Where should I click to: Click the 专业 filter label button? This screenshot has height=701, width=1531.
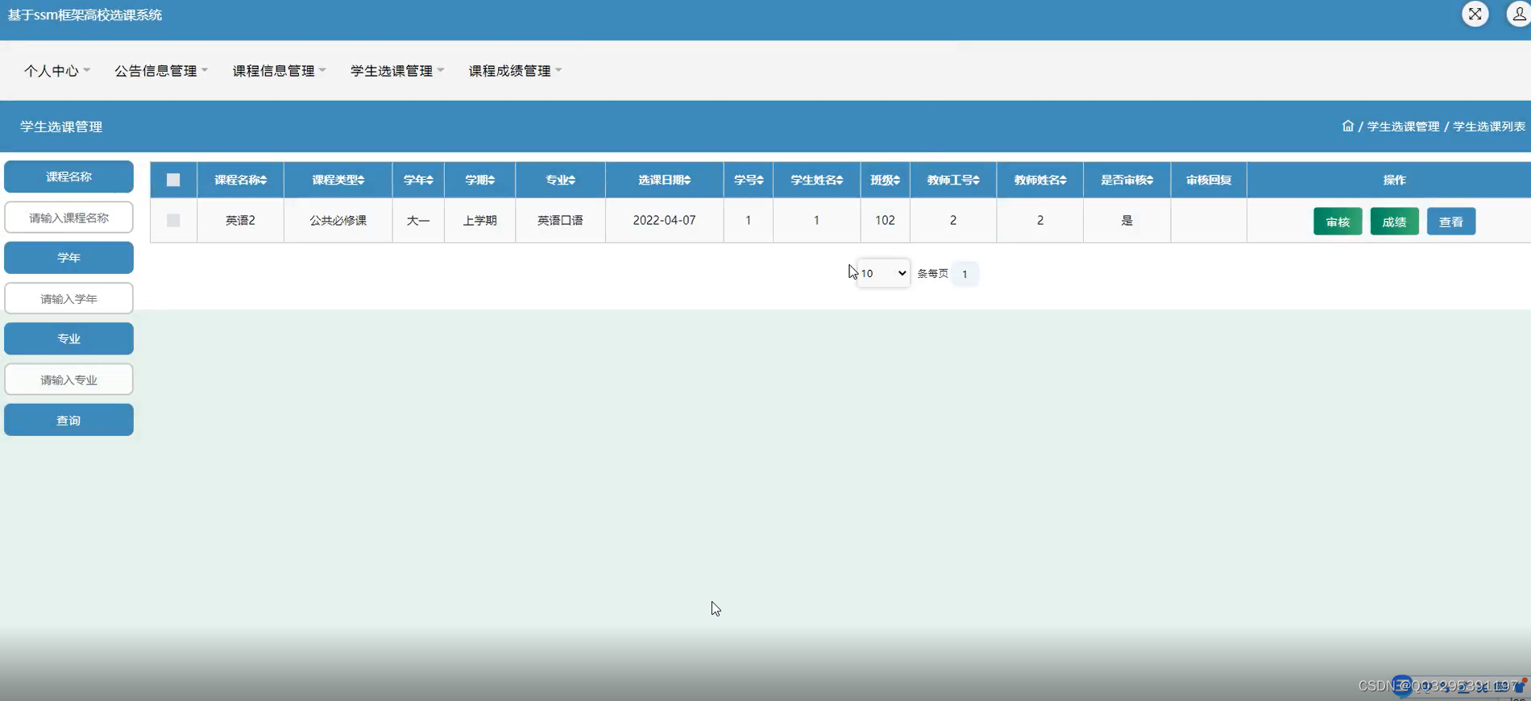click(68, 338)
